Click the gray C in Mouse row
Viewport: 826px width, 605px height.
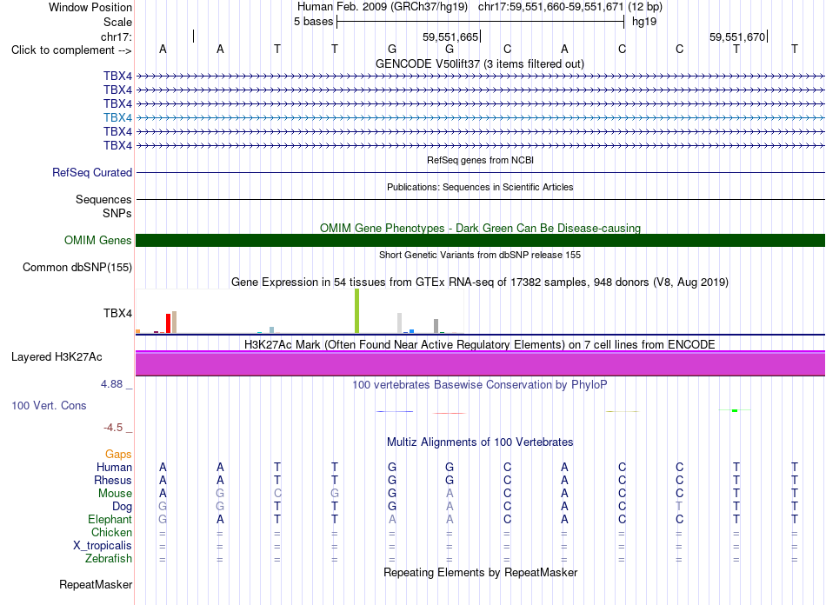277,494
